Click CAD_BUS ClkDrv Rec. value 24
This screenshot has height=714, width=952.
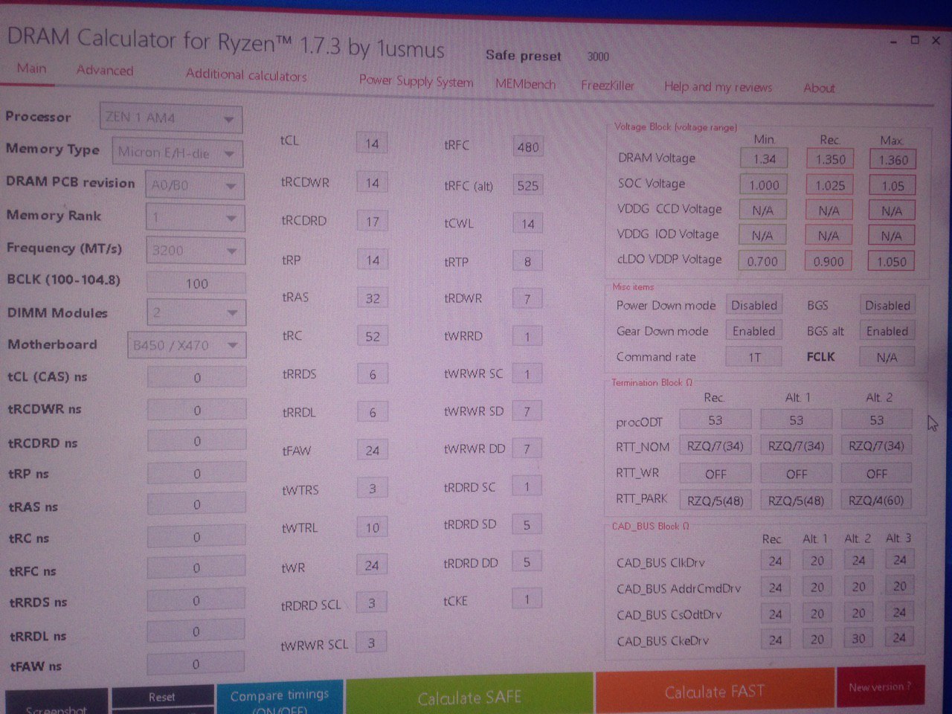pos(775,561)
